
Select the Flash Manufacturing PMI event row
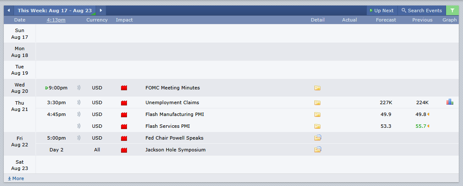tap(247, 114)
